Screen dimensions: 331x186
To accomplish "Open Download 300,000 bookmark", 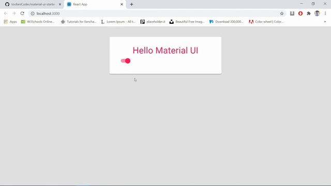I will pos(227,22).
